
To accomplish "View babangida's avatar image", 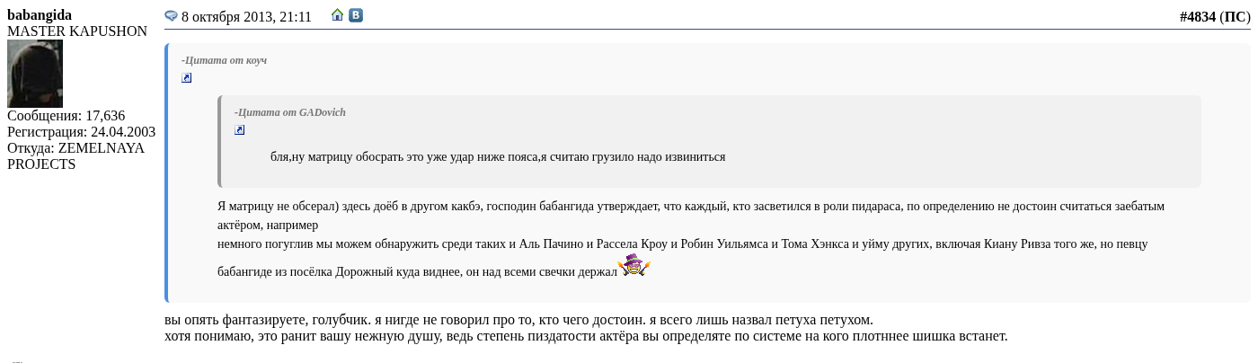I will point(35,74).
